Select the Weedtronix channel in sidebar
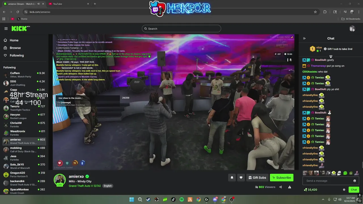 (x=24, y=133)
